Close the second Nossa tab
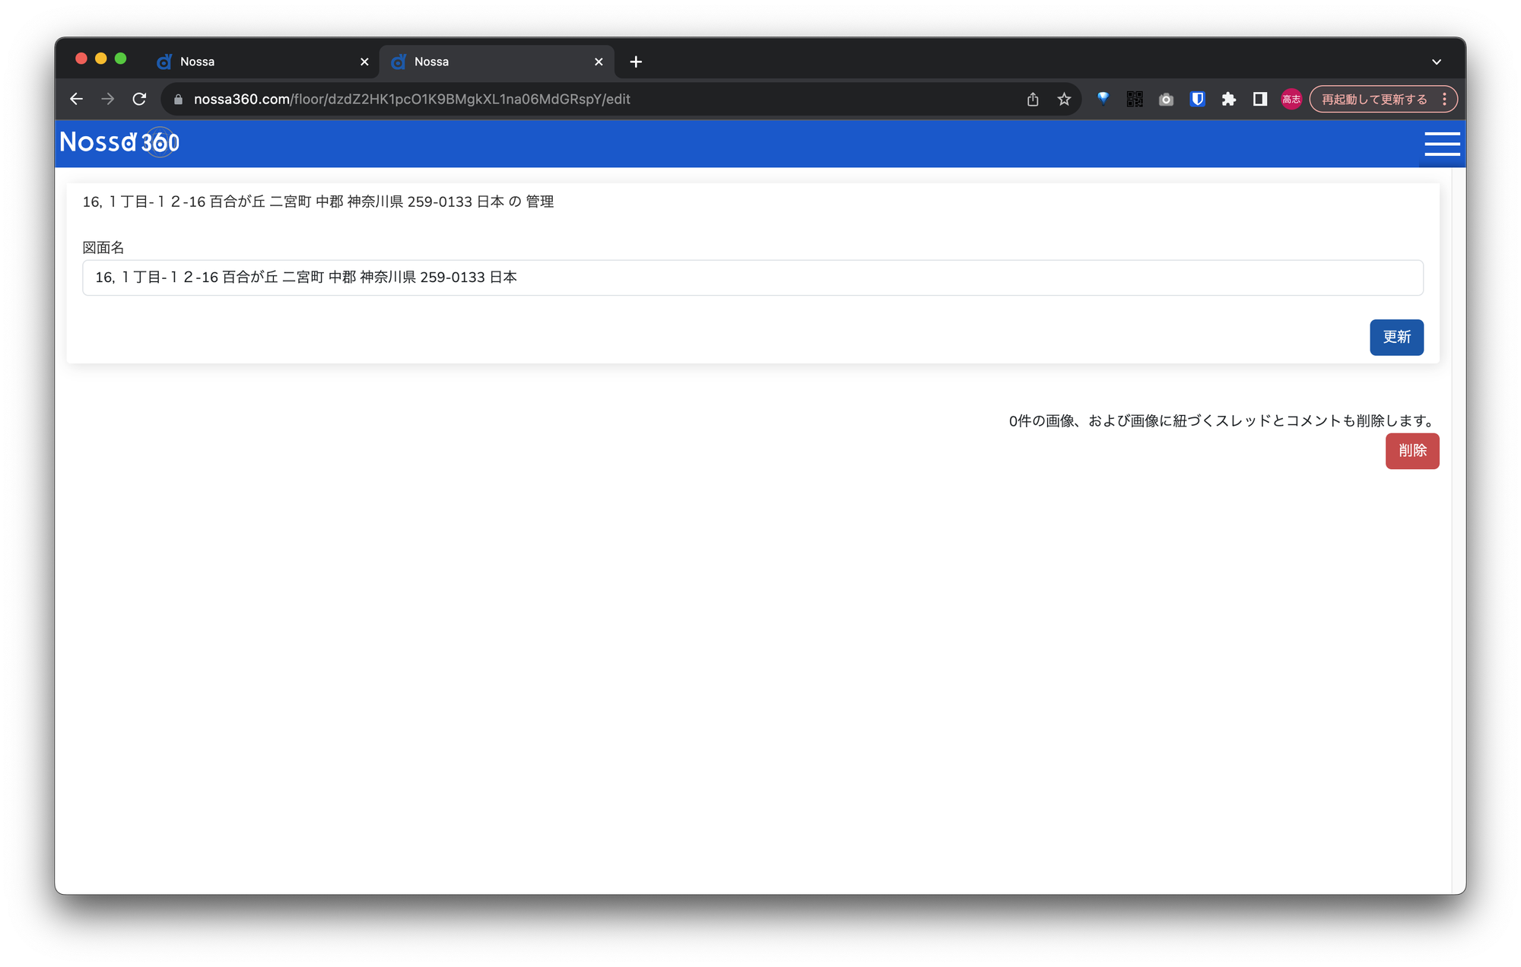 tap(599, 62)
